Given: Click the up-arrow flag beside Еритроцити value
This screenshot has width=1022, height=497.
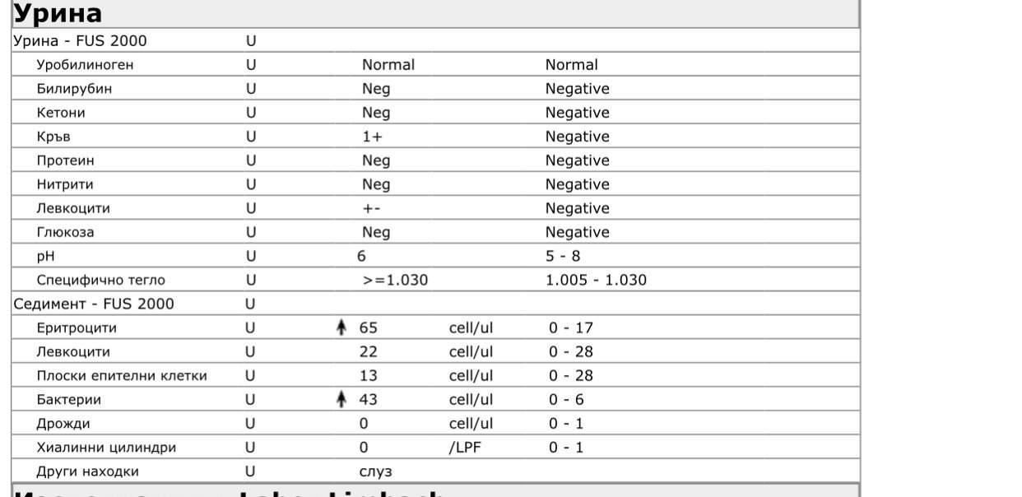Looking at the screenshot, I should tap(341, 327).
